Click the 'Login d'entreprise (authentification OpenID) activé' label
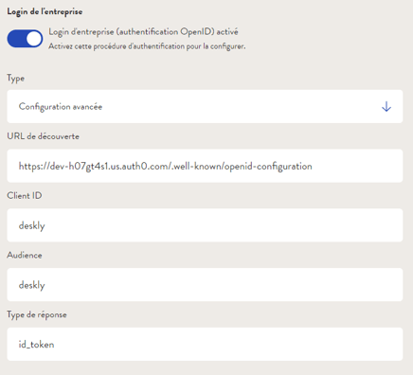Image resolution: width=413 pixels, height=375 pixels. [x=143, y=32]
